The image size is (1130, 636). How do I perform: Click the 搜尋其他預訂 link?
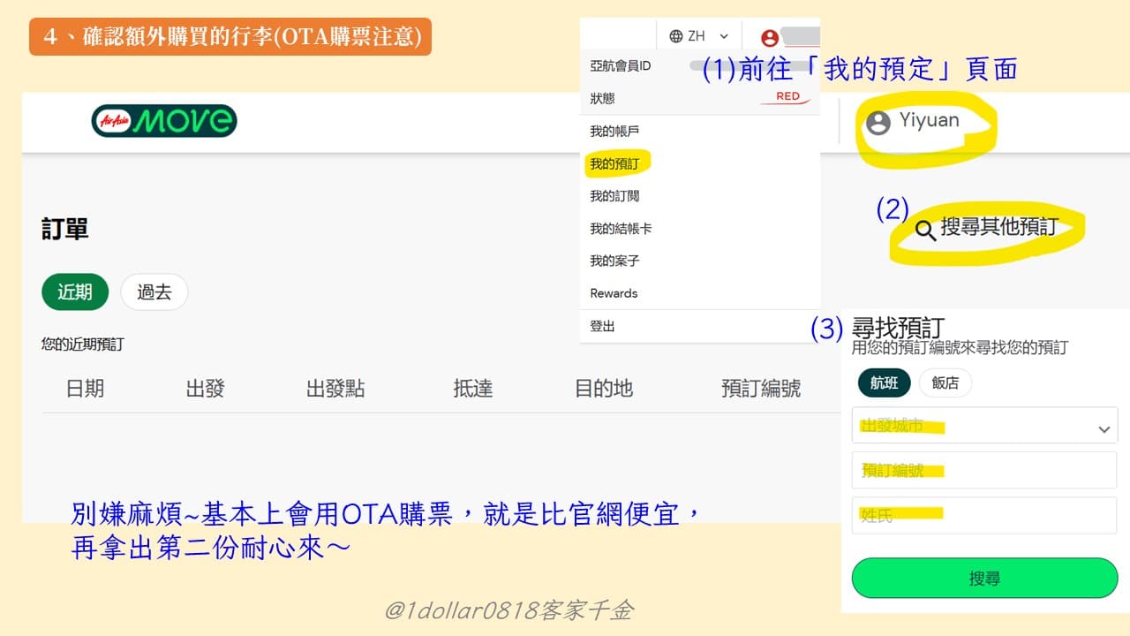pos(998,227)
